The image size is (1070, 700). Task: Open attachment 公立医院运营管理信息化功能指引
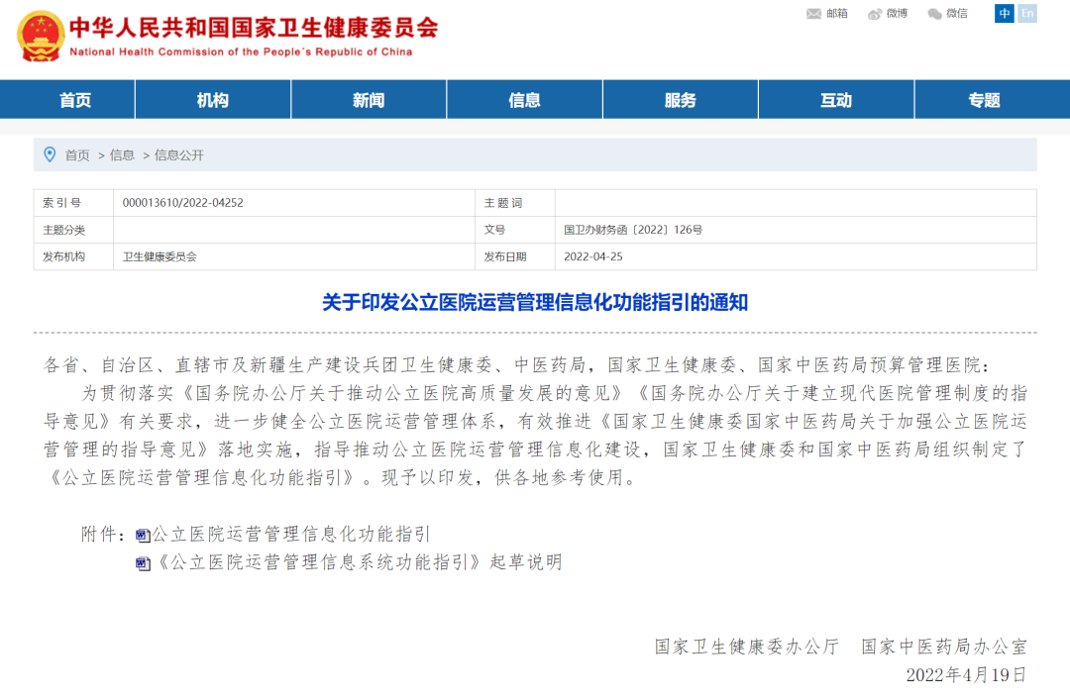click(x=290, y=535)
